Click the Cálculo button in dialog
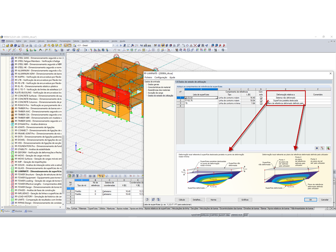Screen dimensions: 336x252 pos(182,199)
